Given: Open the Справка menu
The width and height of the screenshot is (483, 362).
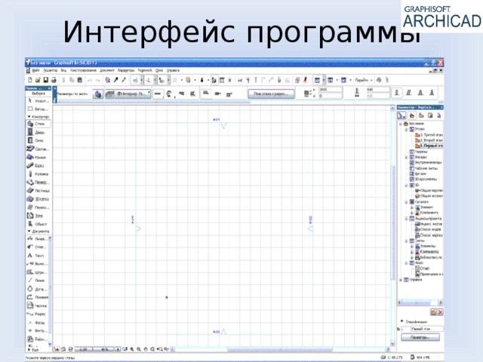Looking at the screenshot, I should pos(173,70).
